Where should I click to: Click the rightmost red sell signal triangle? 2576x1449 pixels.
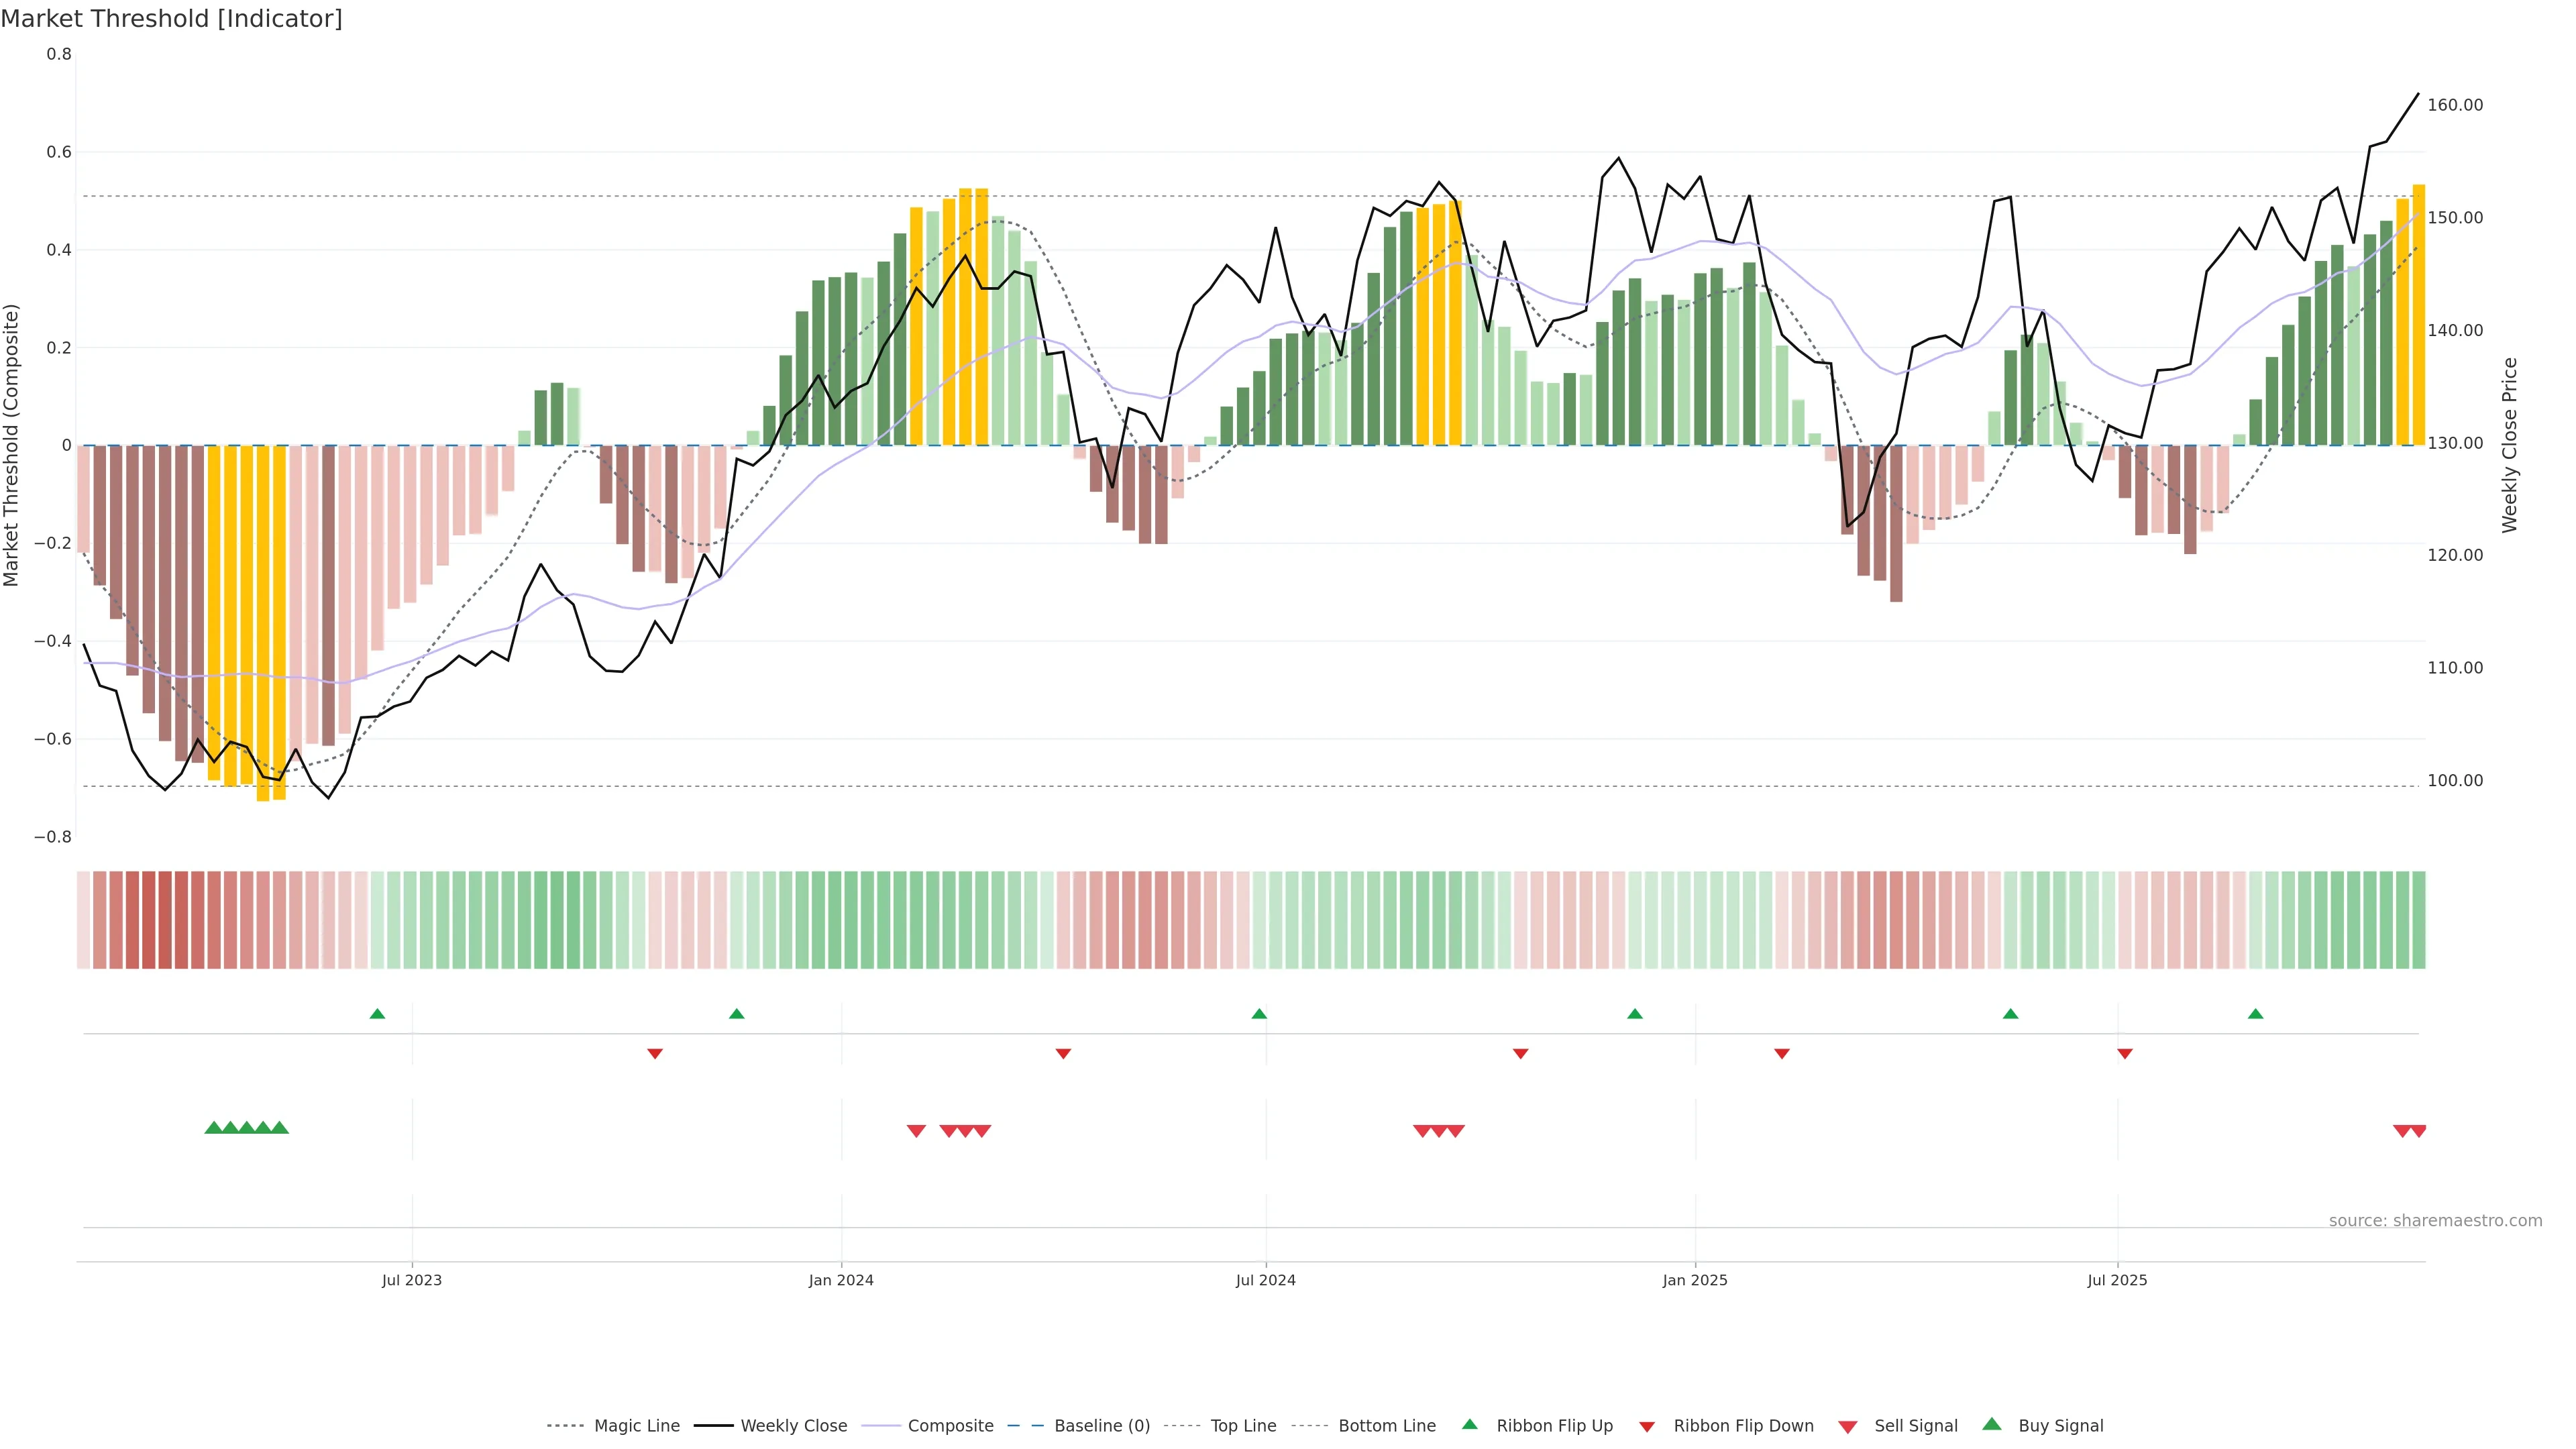coord(2418,1131)
